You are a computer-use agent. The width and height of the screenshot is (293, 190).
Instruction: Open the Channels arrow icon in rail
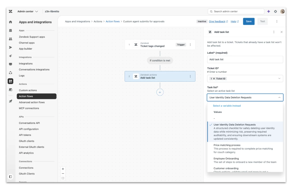pos(10,47)
